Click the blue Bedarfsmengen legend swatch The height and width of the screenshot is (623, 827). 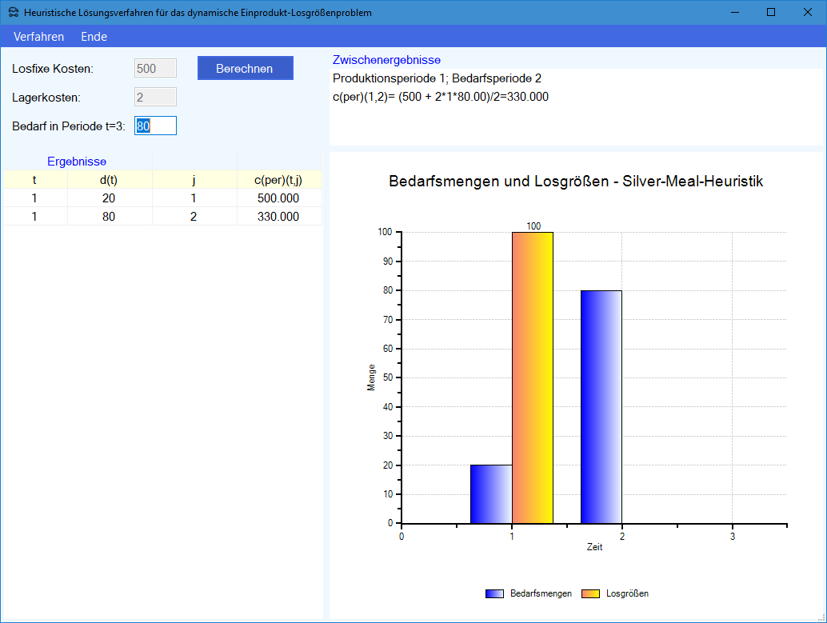tap(495, 593)
